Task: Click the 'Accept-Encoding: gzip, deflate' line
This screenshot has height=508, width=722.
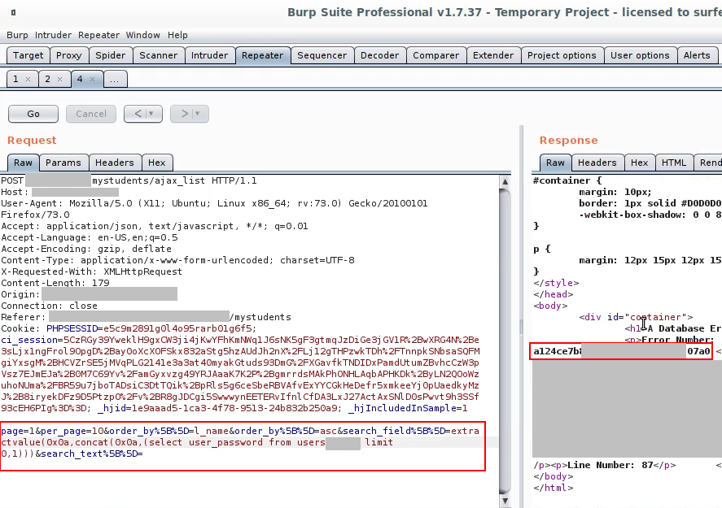Action: [x=86, y=249]
